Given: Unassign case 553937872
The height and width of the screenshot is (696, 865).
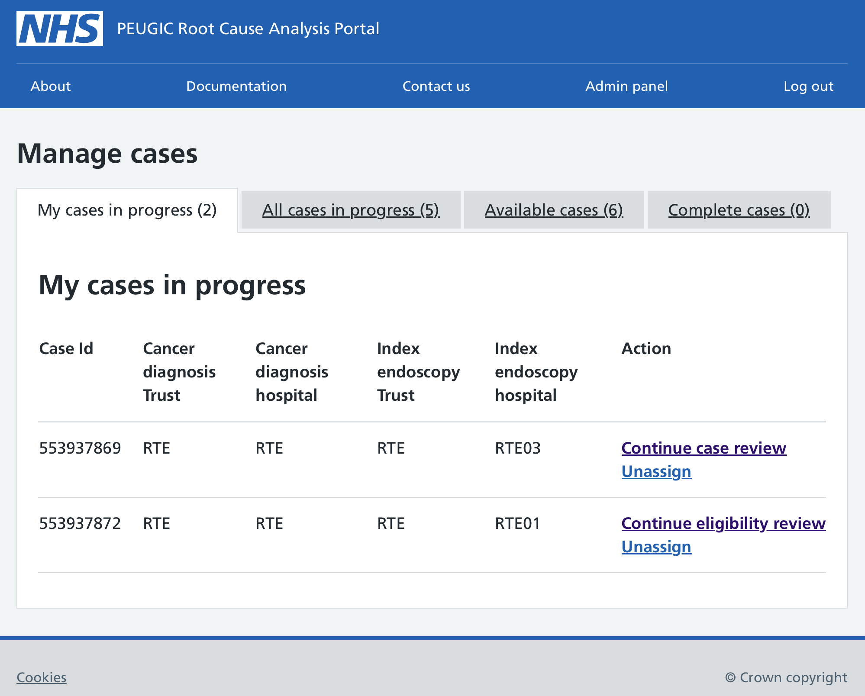Looking at the screenshot, I should pos(656,547).
